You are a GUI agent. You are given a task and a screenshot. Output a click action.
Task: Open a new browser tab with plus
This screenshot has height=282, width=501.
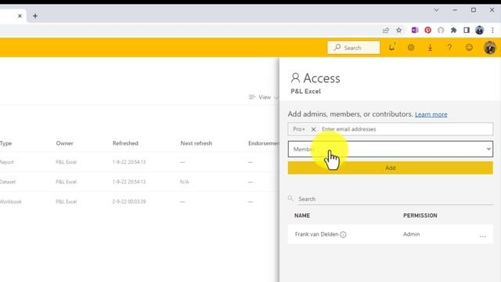[35, 16]
